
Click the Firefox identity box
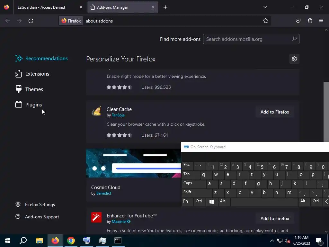pyautogui.click(x=71, y=21)
